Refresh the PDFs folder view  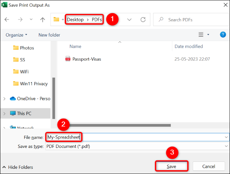pos(143,19)
